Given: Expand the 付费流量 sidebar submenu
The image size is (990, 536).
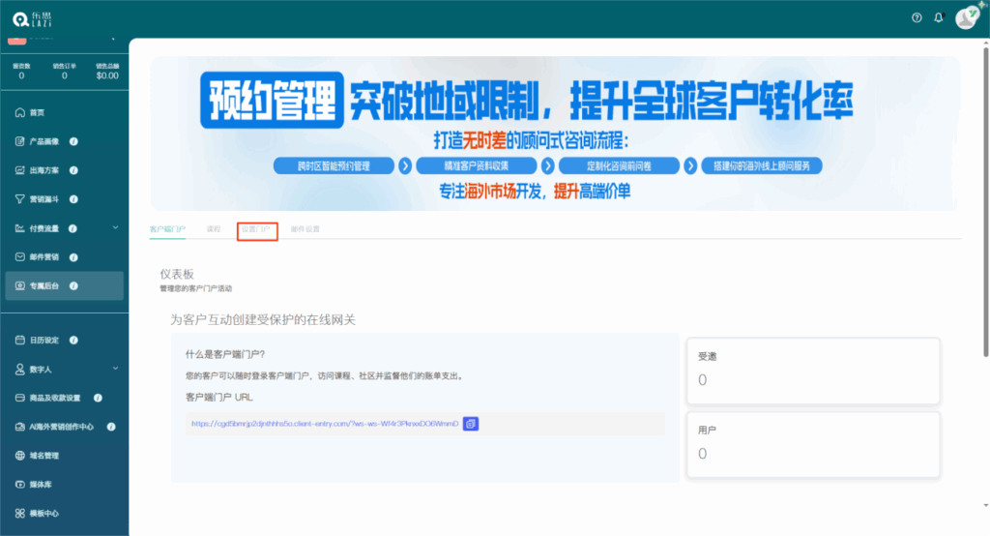Looking at the screenshot, I should [115, 228].
